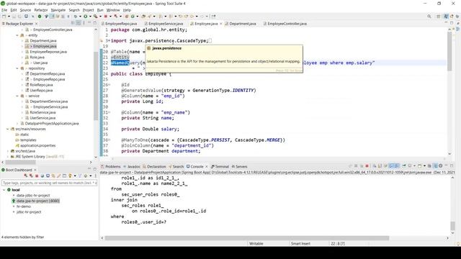Click the editor vertical scrollbar
This screenshot has height=259, width=461.
click(449, 51)
